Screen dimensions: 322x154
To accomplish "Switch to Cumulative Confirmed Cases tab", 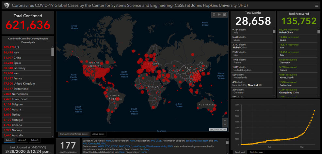I will [x=74, y=134].
